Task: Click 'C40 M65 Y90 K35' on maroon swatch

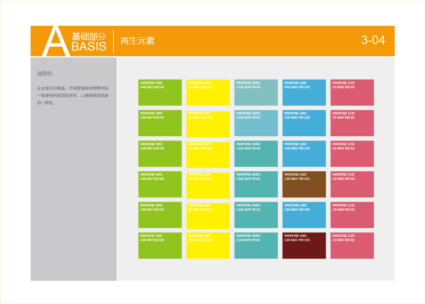Action: 297,240
